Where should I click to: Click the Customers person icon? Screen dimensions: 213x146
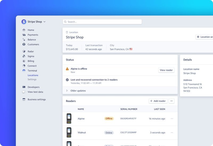point(24,44)
